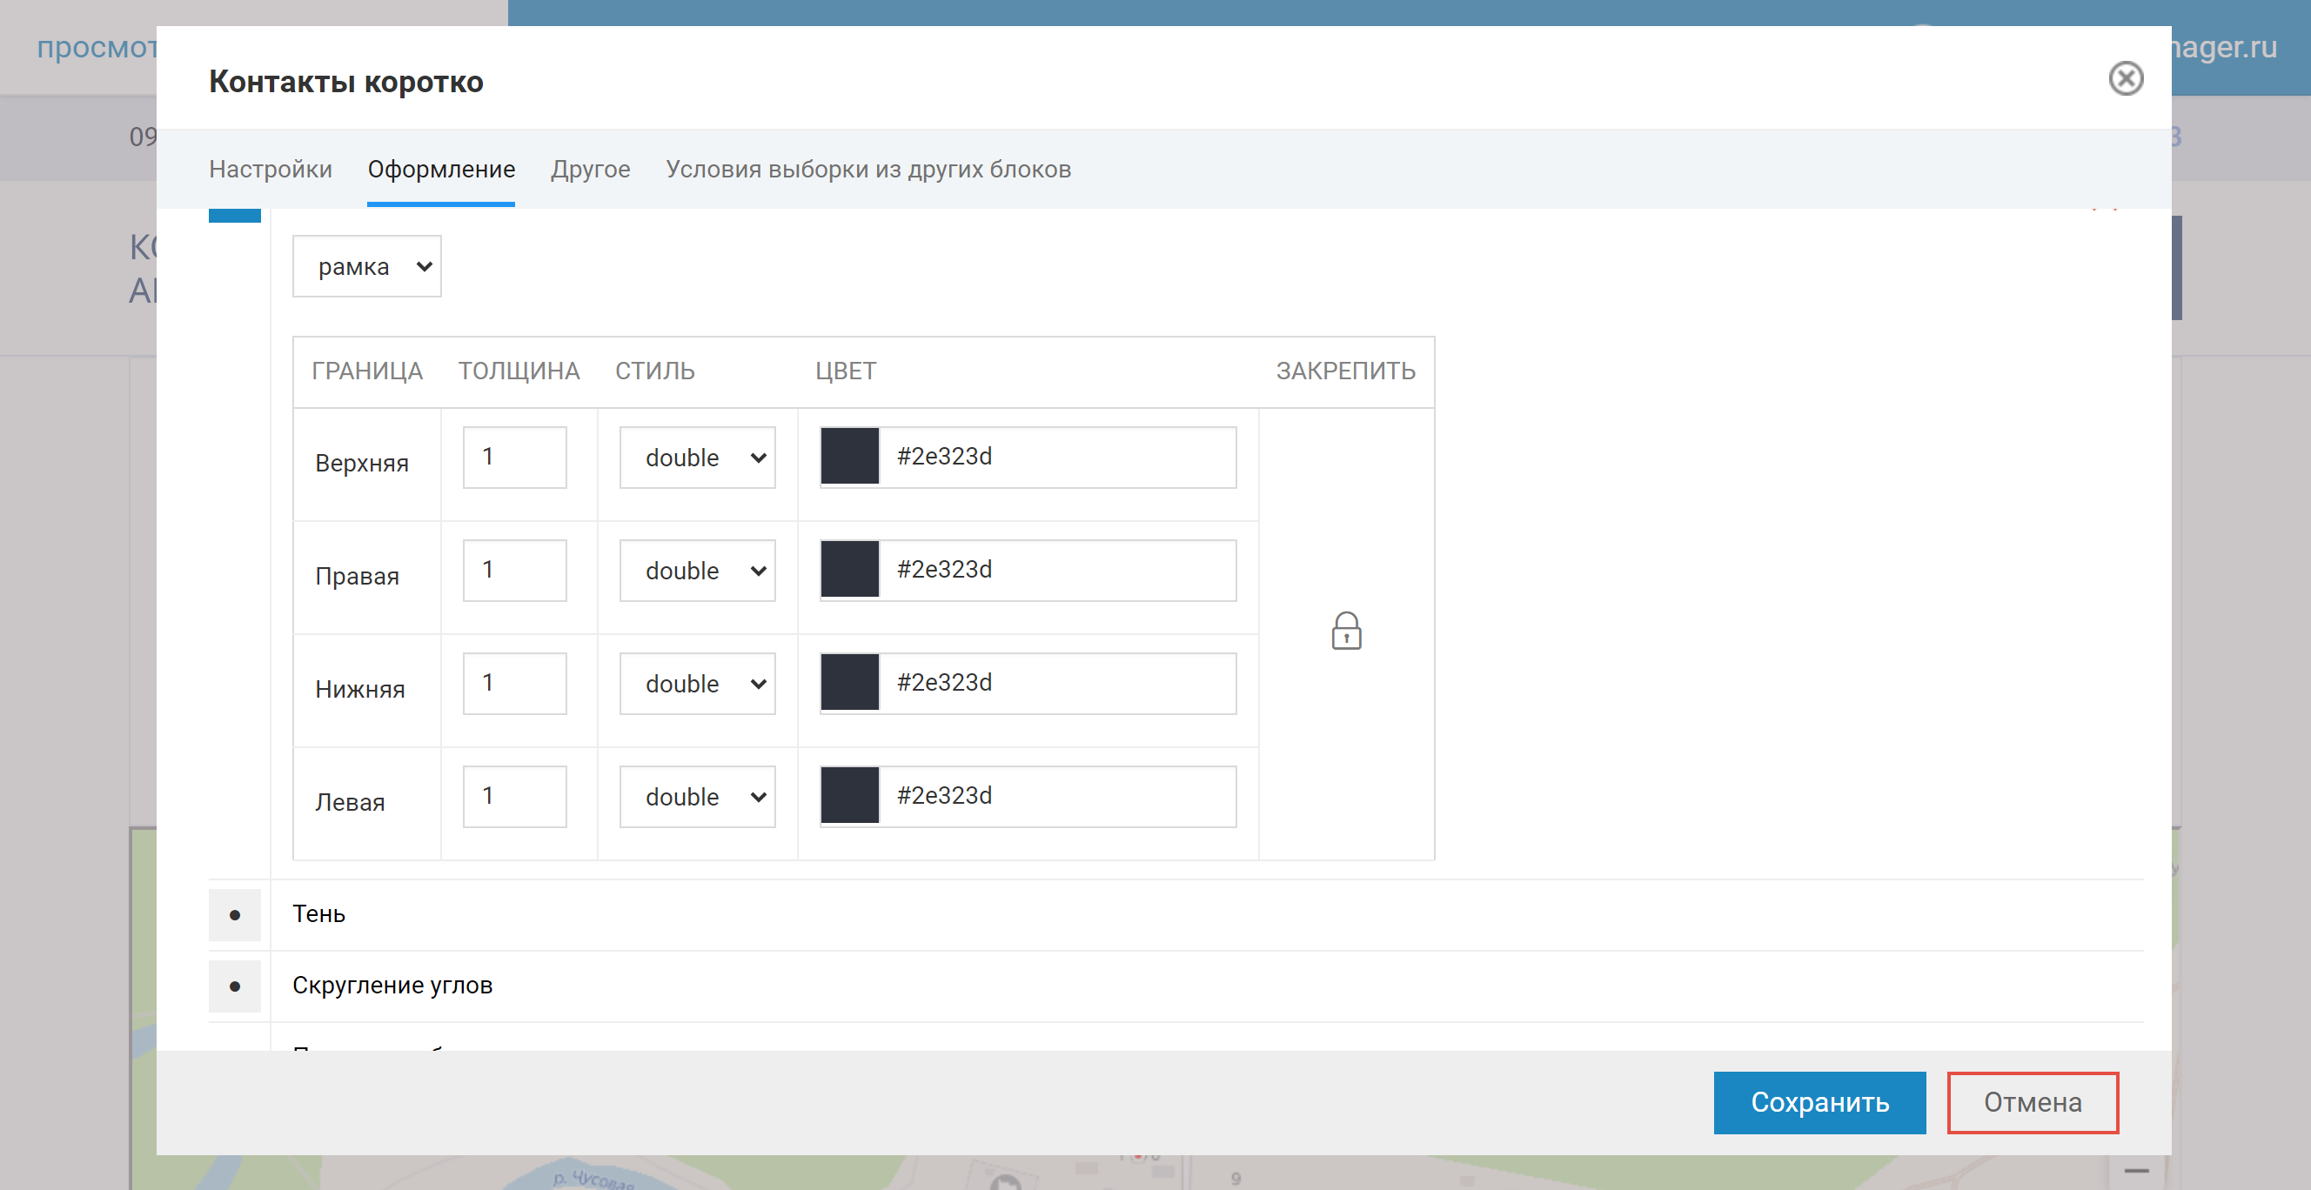Screen dimensions: 2311x1190
Task: Open Условия выборки из других блоков tab
Action: [x=867, y=170]
